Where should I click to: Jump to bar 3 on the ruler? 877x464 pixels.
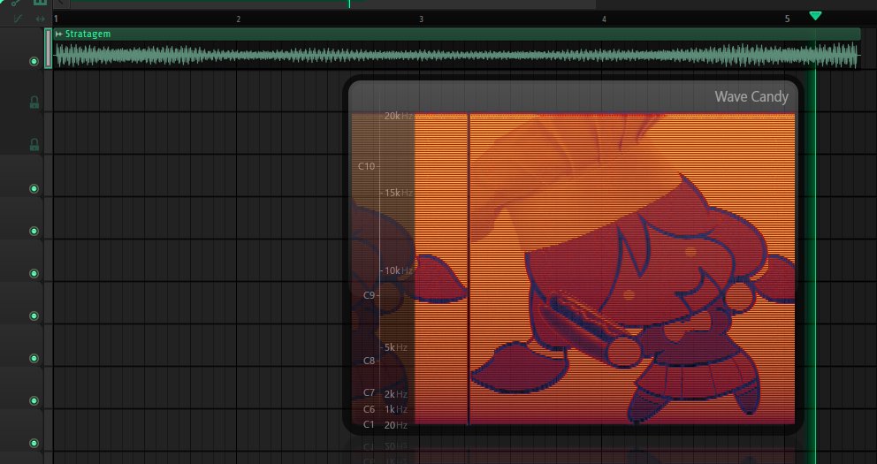[421, 19]
